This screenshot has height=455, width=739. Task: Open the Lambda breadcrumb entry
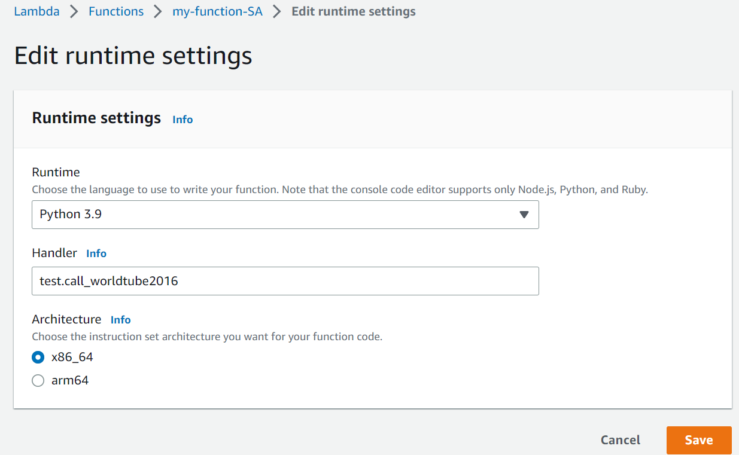pyautogui.click(x=37, y=11)
